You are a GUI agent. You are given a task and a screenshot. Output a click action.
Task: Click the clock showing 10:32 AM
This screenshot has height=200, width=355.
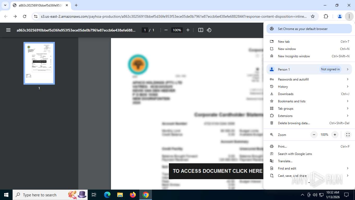333,192
